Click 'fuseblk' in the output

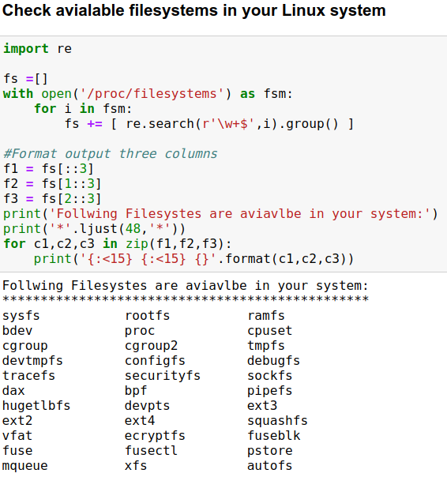click(273, 436)
